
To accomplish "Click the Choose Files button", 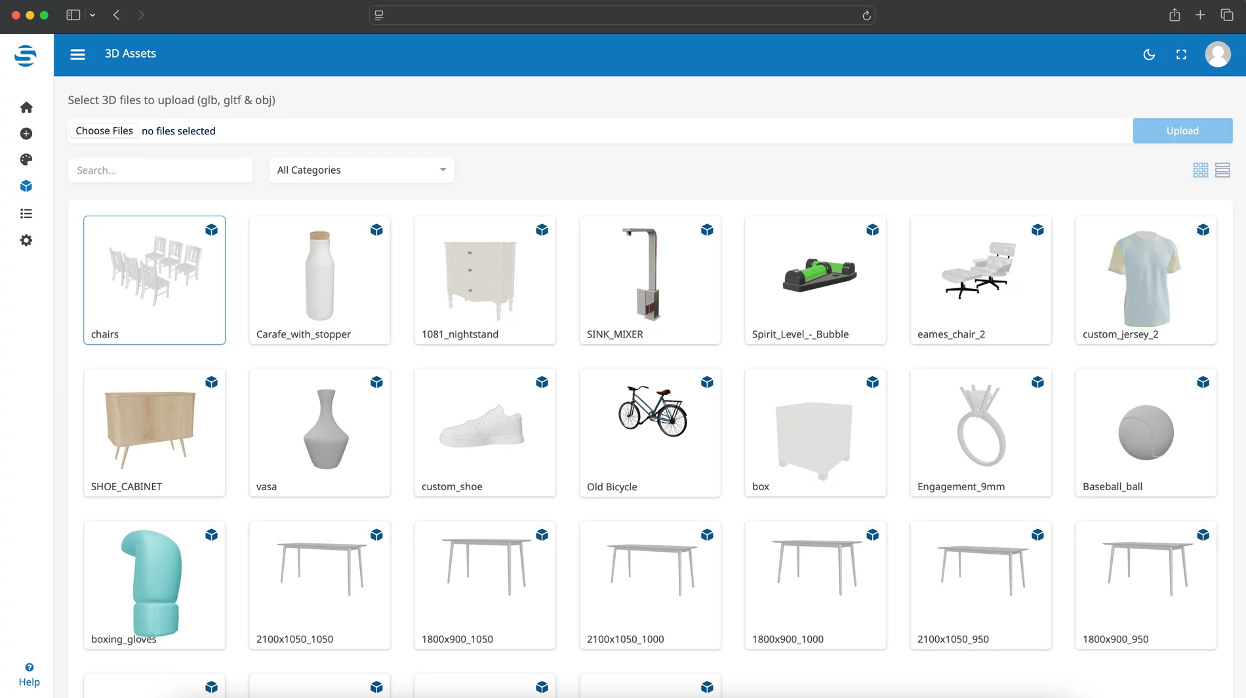I will click(x=104, y=131).
